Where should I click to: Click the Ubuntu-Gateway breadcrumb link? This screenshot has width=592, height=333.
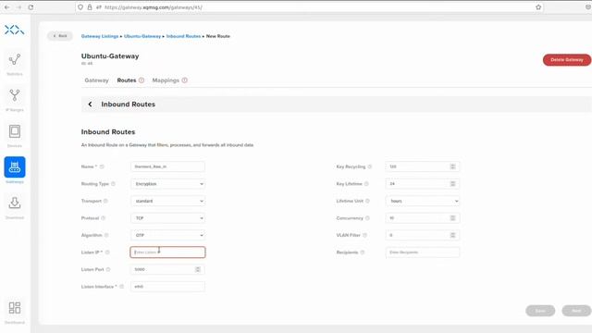pyautogui.click(x=142, y=36)
